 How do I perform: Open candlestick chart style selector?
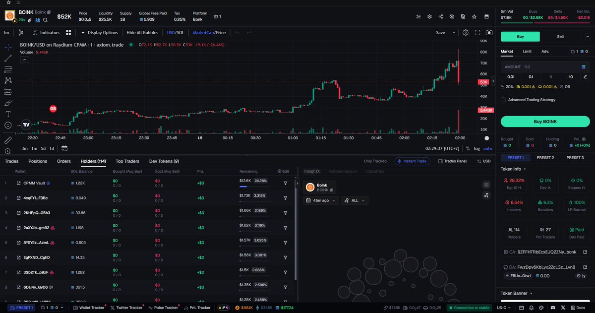click(x=20, y=33)
